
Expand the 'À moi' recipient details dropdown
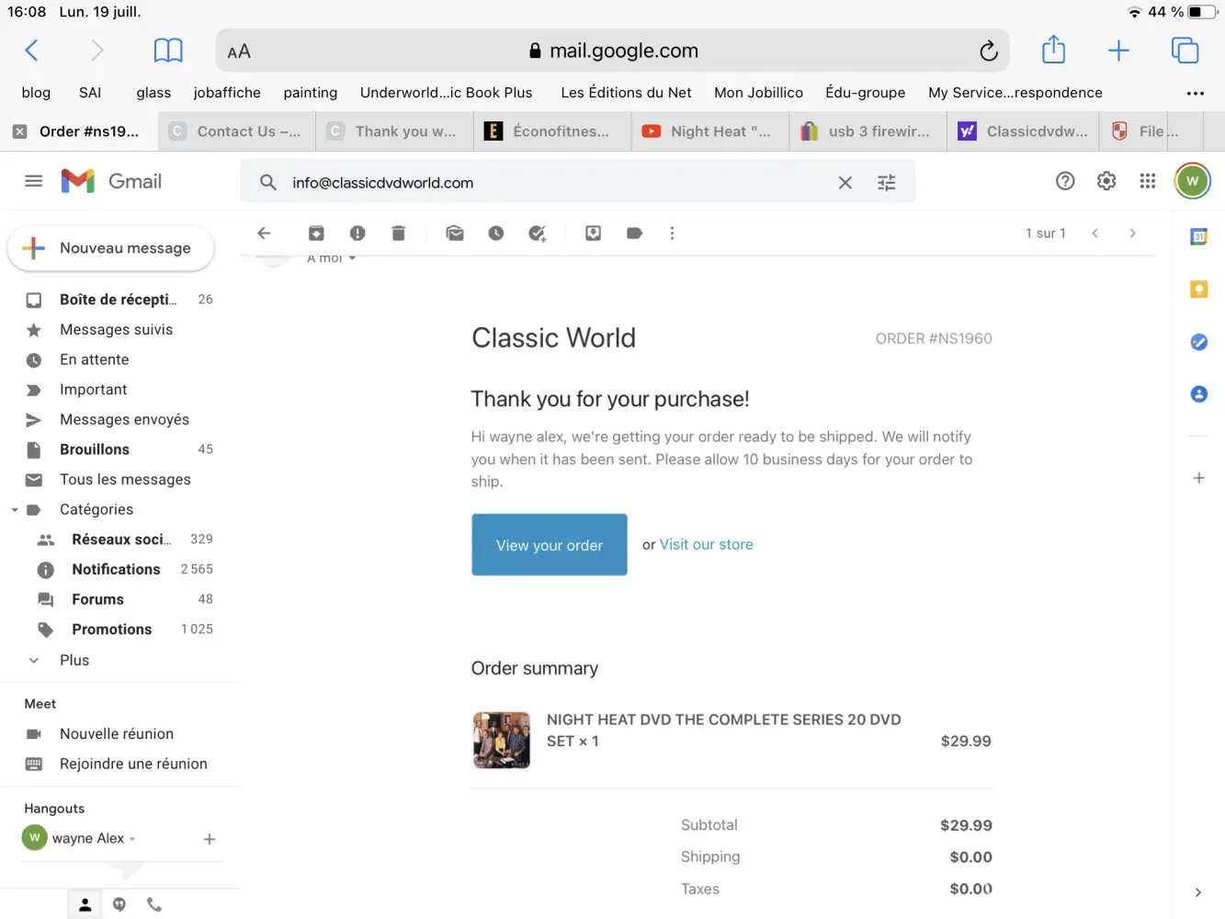click(x=351, y=258)
